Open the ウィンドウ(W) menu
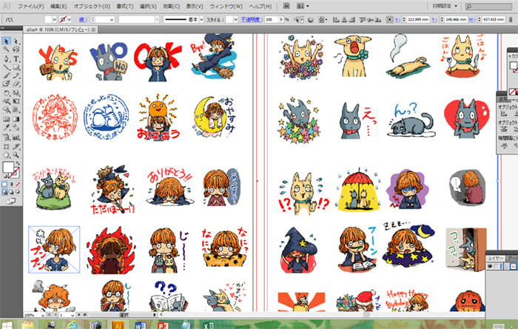 [x=226, y=6]
